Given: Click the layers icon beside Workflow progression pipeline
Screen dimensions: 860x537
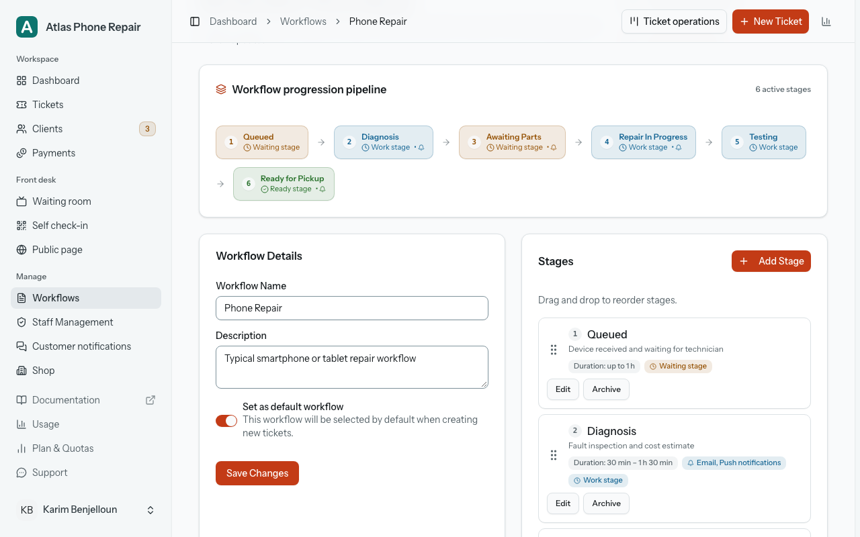Looking at the screenshot, I should pos(221,89).
